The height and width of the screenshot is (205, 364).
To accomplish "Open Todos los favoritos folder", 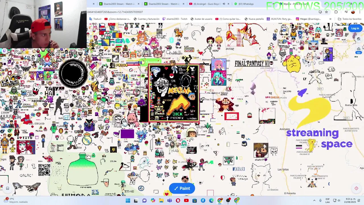I will (349, 19).
